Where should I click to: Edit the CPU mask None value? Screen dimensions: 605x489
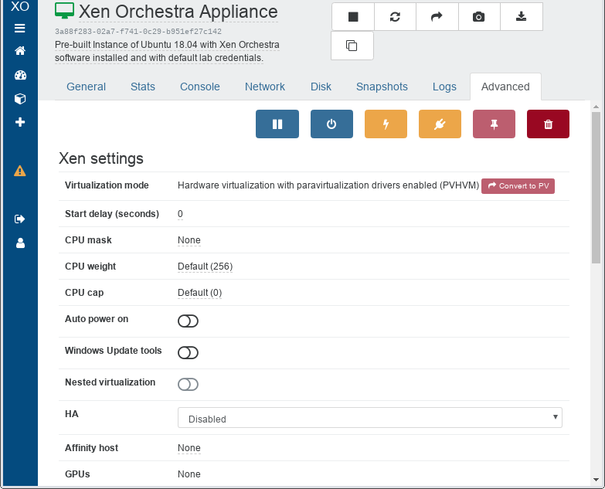tap(189, 240)
